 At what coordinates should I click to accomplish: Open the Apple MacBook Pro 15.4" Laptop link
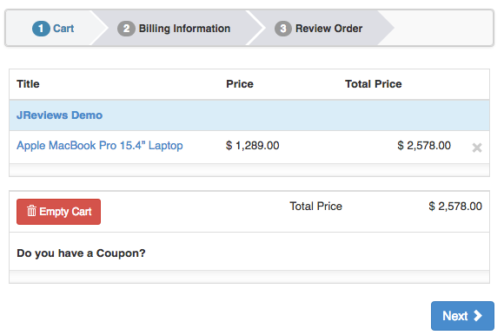coord(100,145)
